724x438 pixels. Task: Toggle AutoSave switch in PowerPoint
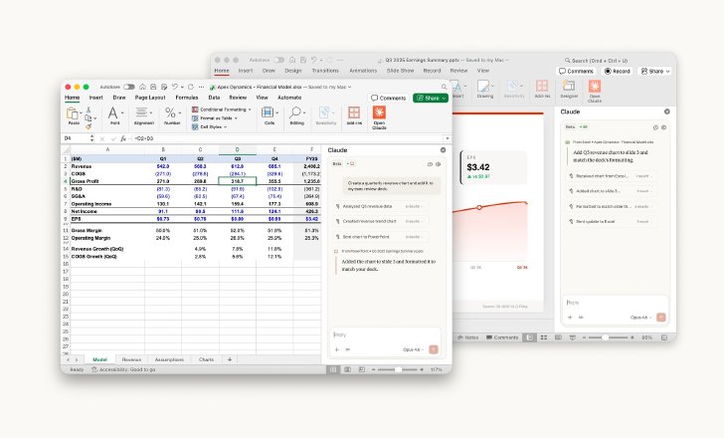coord(278,60)
